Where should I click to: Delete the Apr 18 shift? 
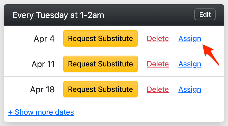(x=158, y=89)
